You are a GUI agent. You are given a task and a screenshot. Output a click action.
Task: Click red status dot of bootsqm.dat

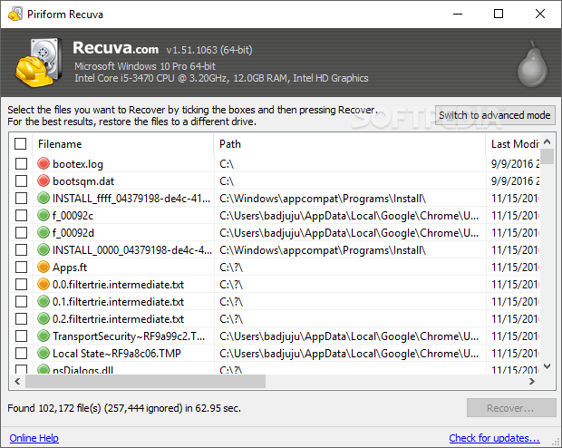coord(44,180)
